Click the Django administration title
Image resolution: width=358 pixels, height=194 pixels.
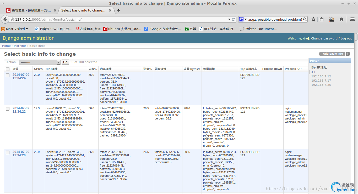(x=29, y=38)
